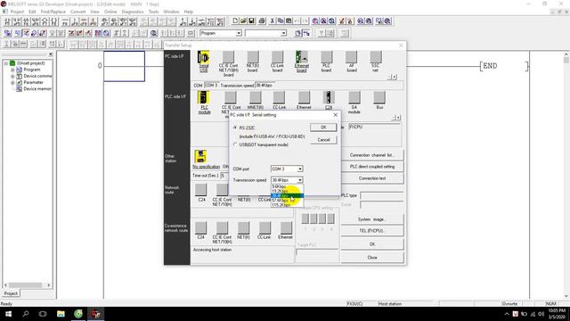Choose 19.2Kbps from the speed list
Image resolution: width=570 pixels, height=321 pixels.
tap(287, 191)
